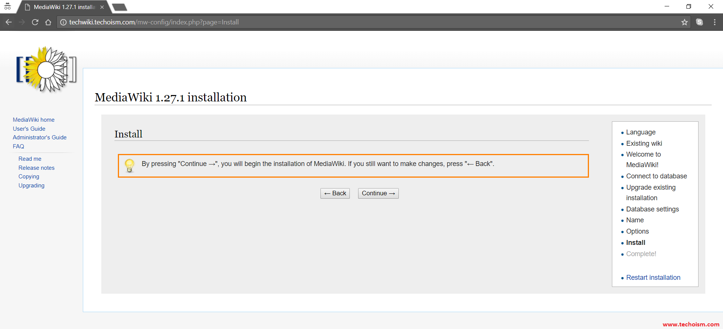Viewport: 723px width, 329px height.
Task: Open the FAQ link
Action: coord(18,146)
